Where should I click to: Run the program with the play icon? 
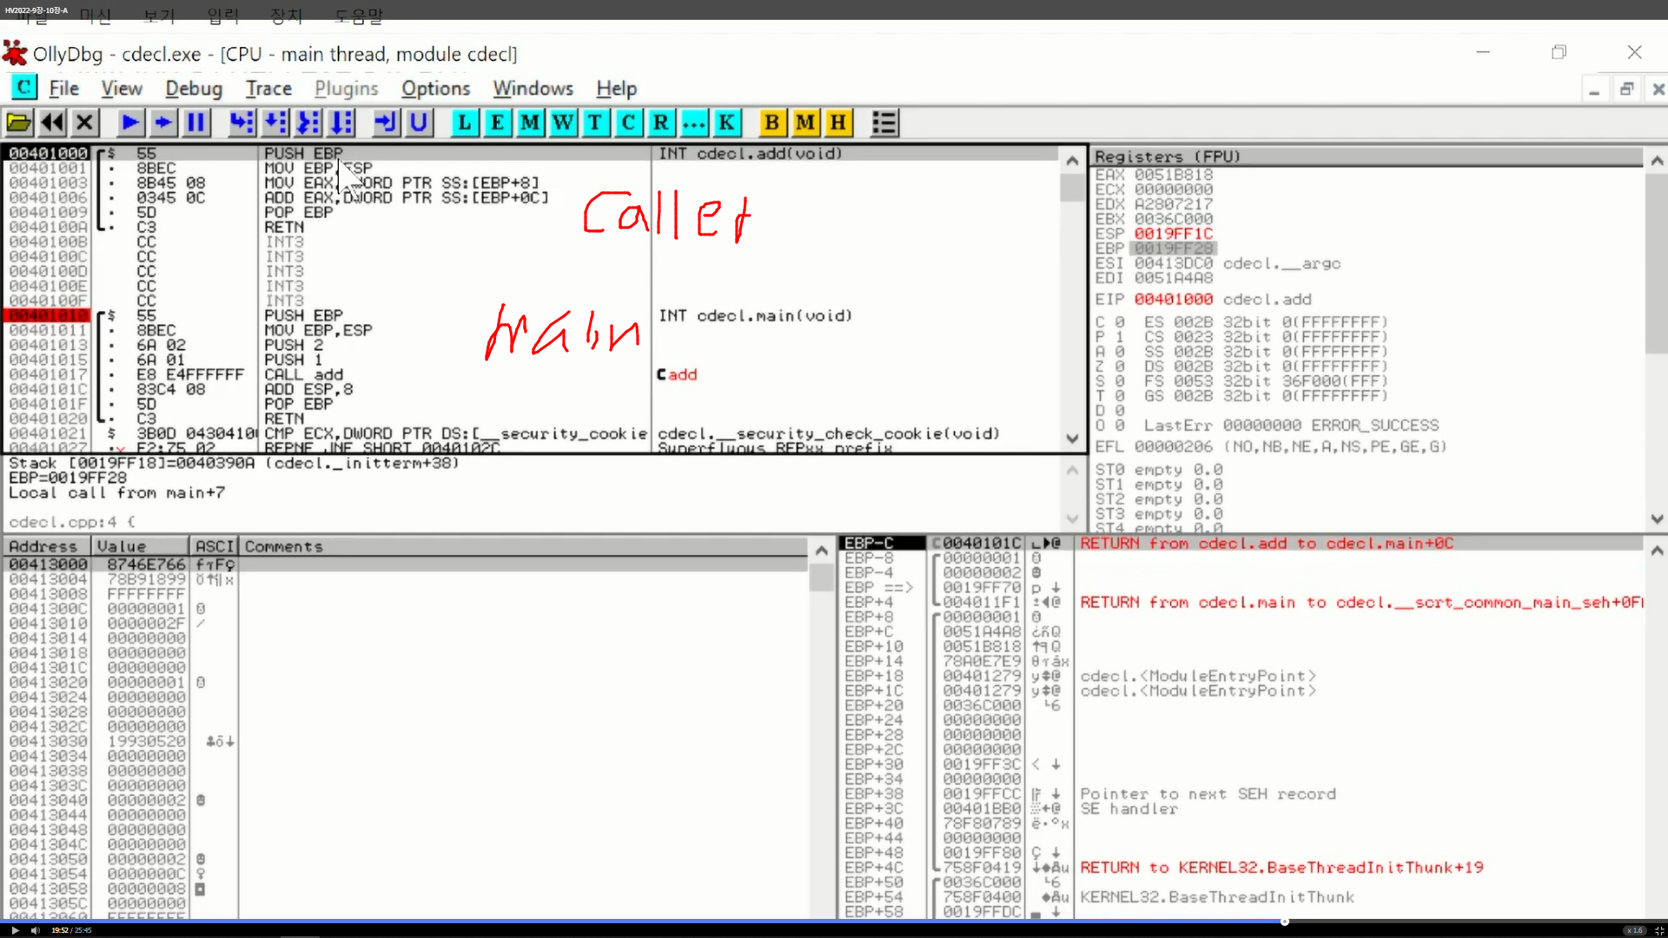[130, 122]
